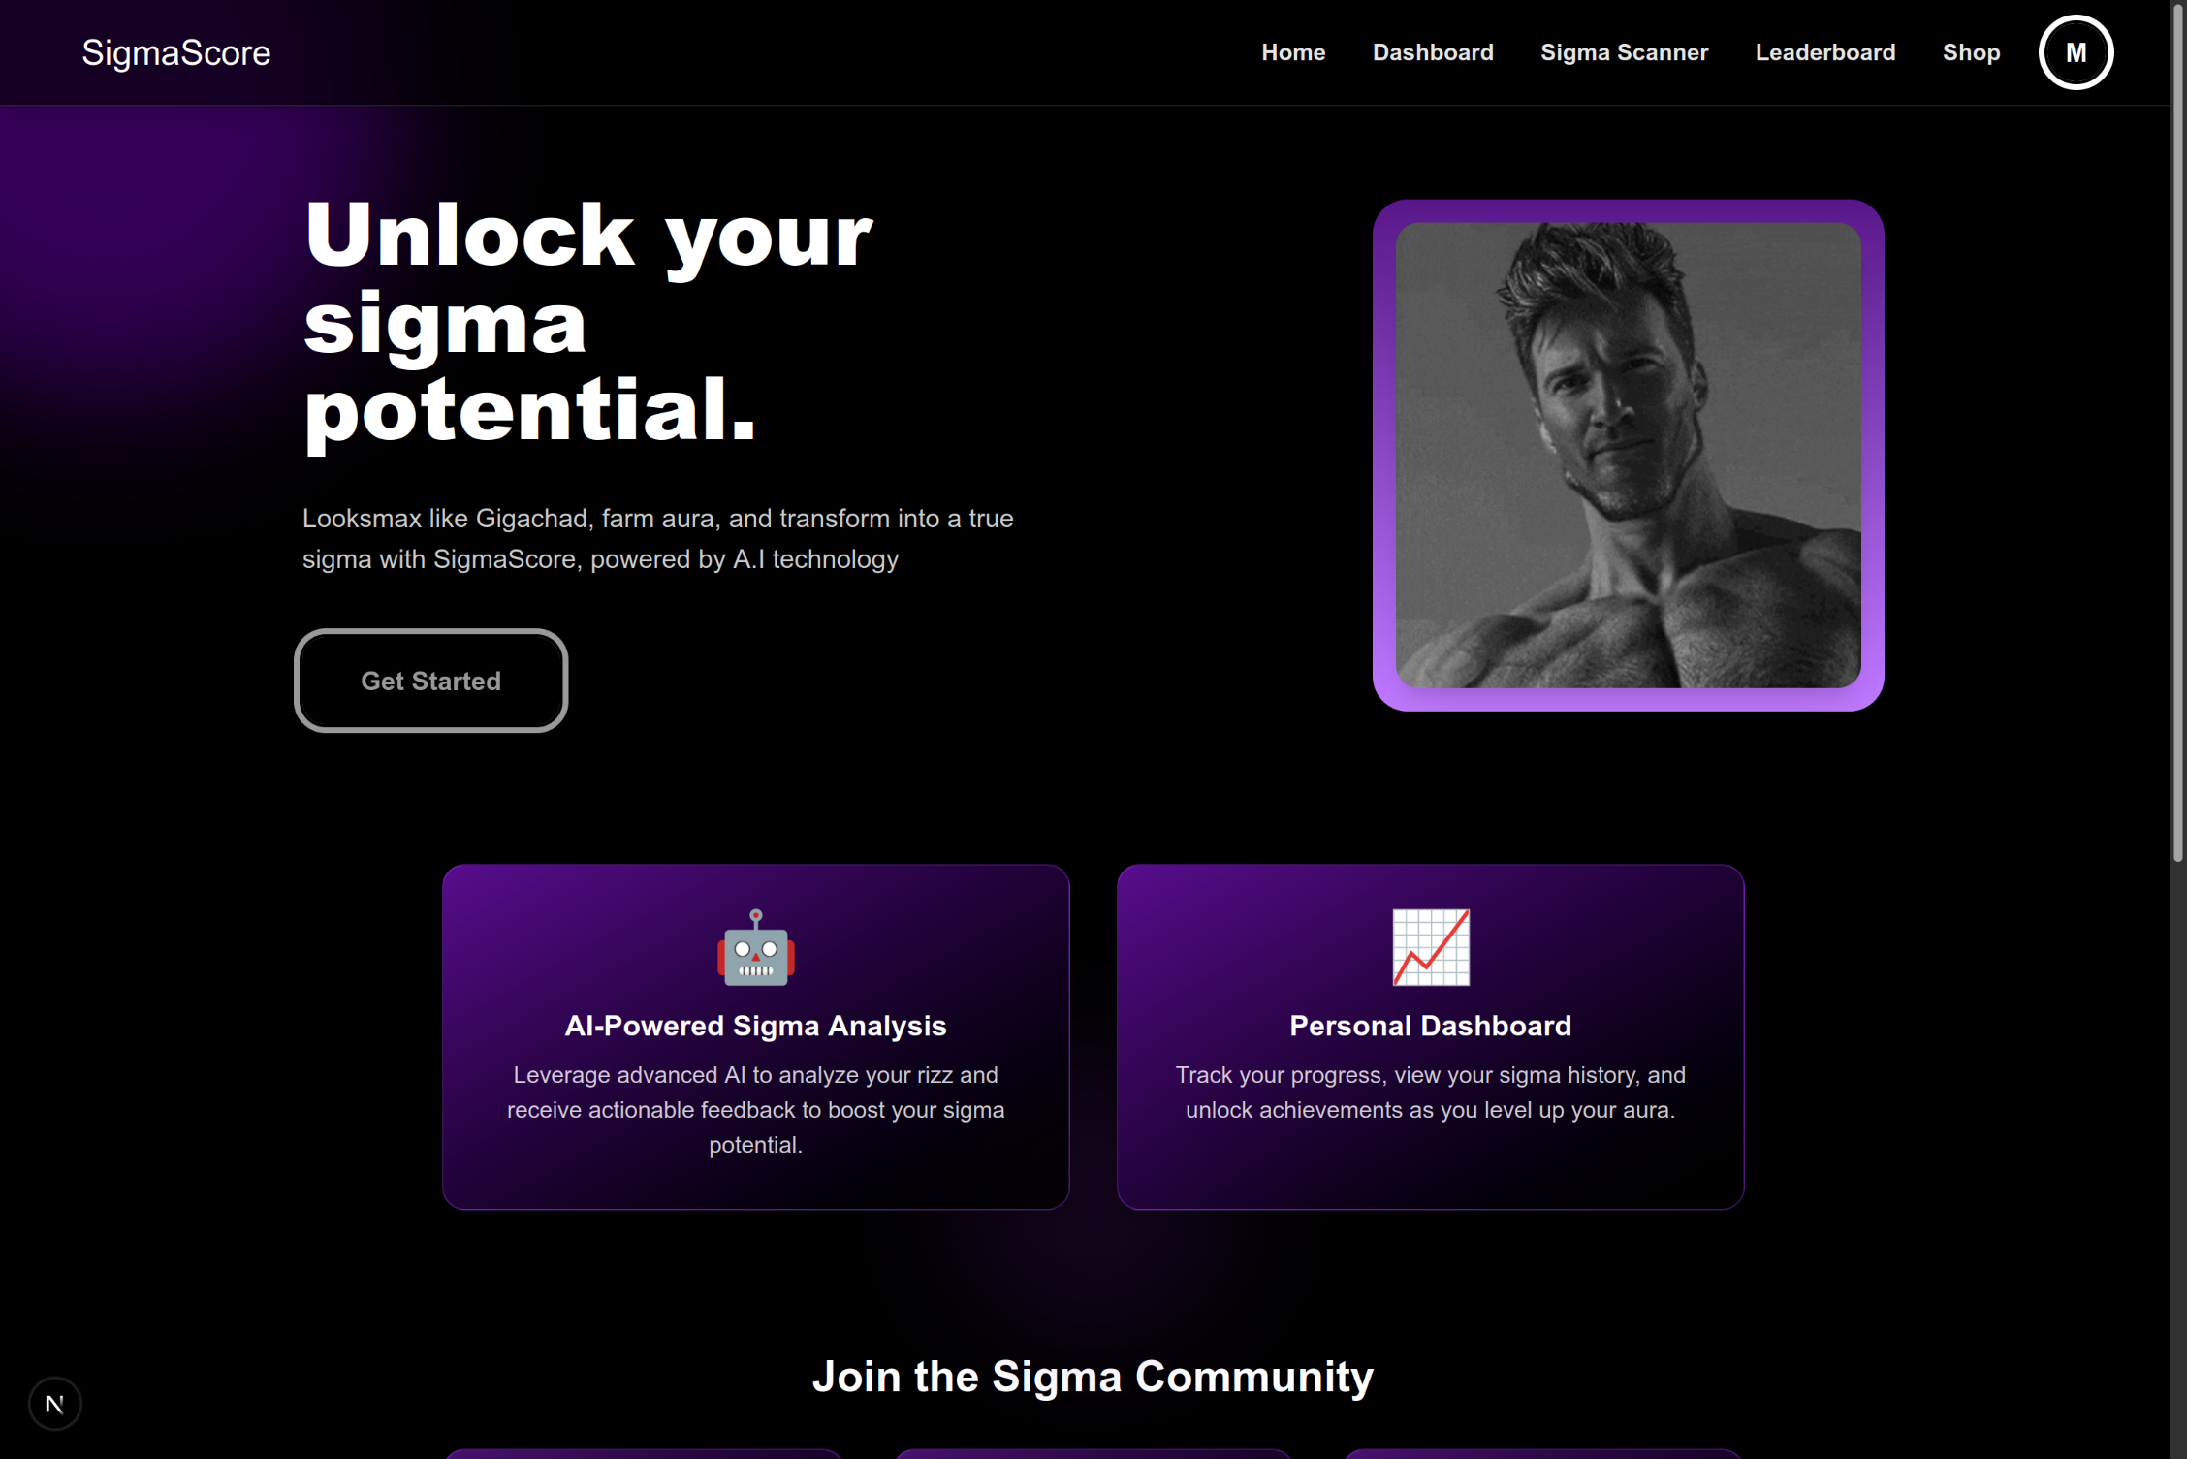2187x1459 pixels.
Task: Click the page vertical scrollbar thumb
Action: tap(2177, 431)
